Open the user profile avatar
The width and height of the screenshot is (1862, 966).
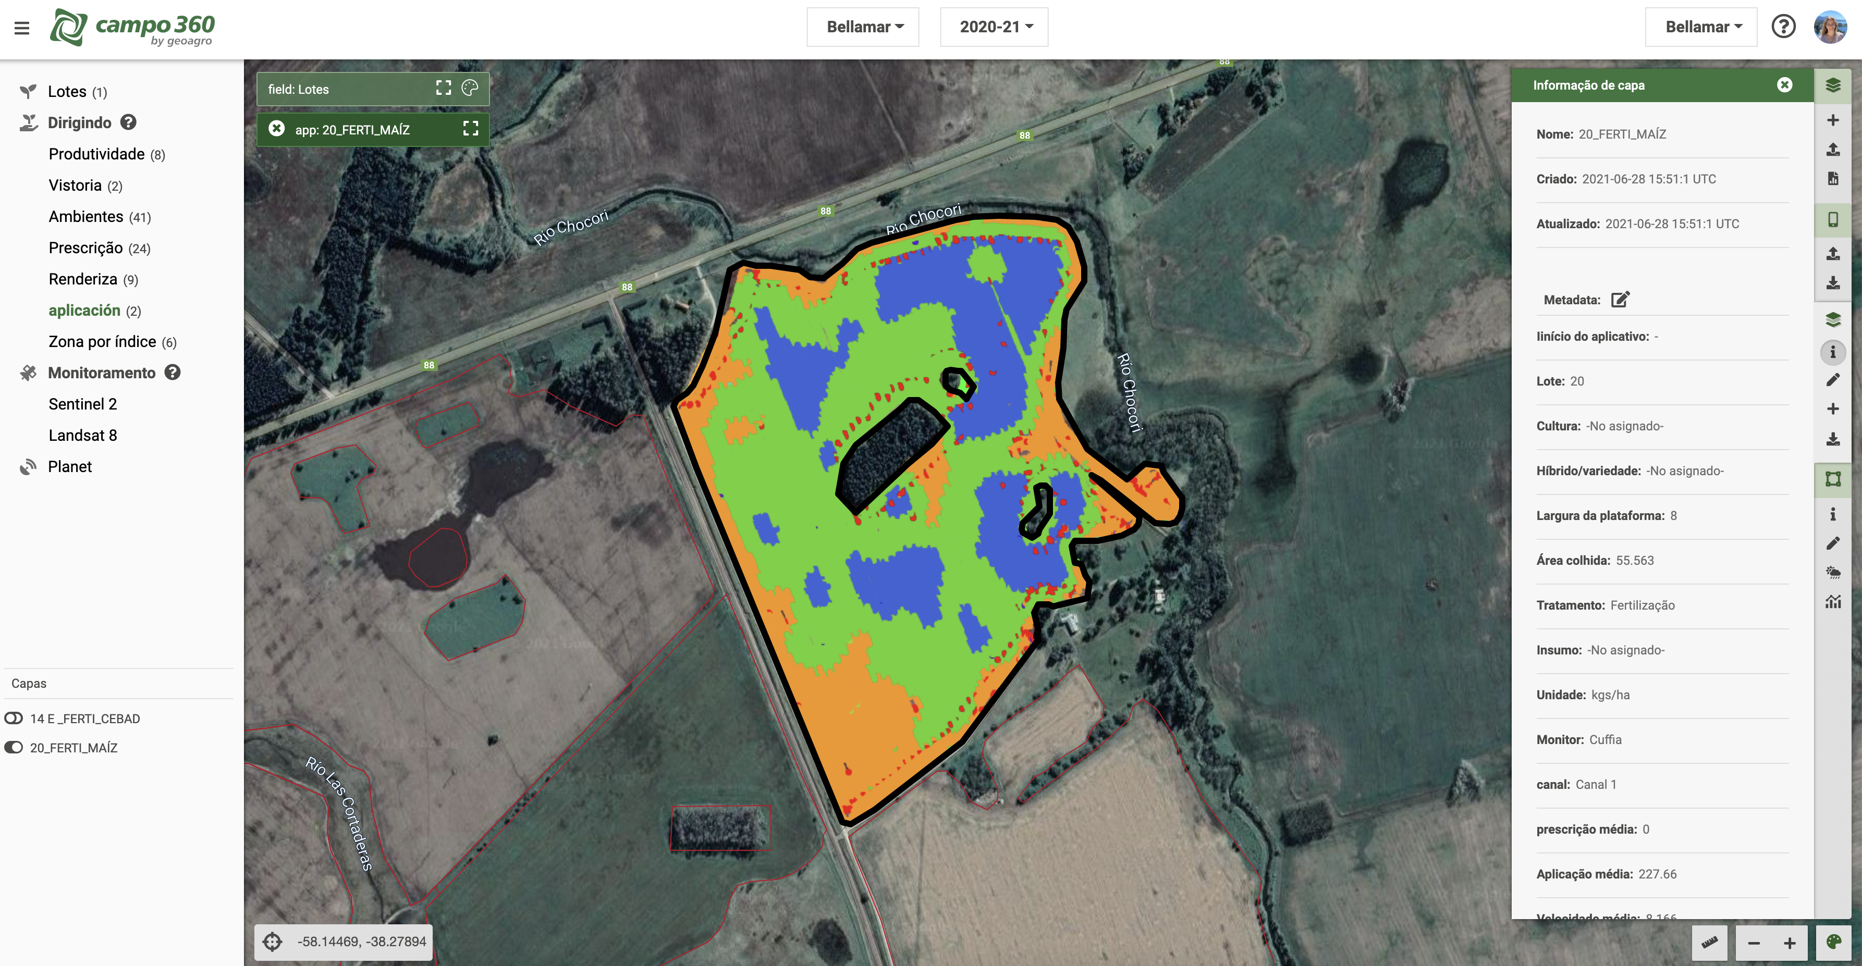[1830, 28]
